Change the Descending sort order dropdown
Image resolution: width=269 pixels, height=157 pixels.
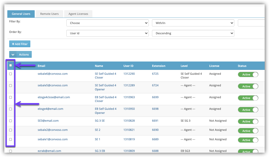pos(193,33)
